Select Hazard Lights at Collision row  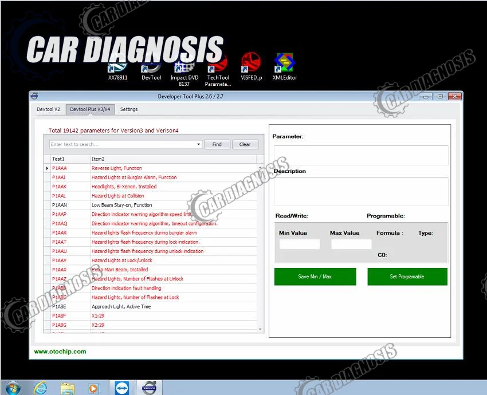[x=150, y=196]
